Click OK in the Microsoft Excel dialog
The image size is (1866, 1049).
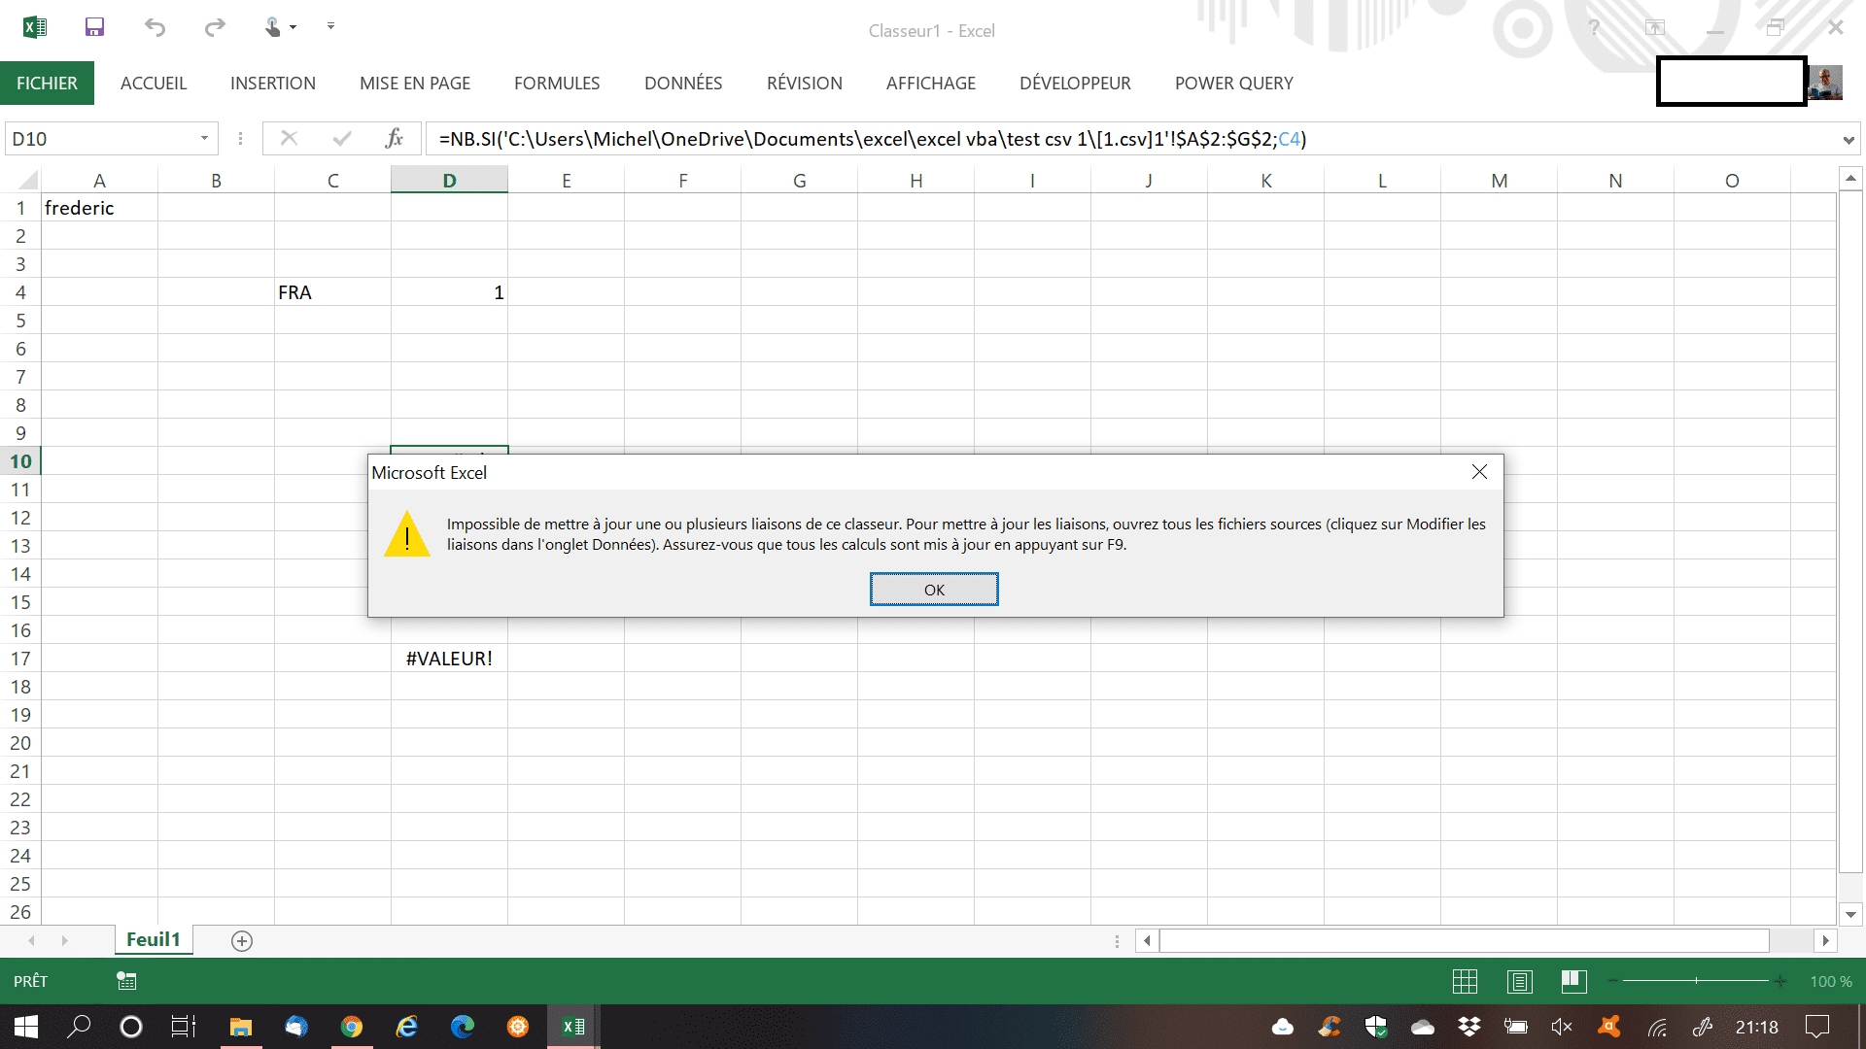point(934,590)
